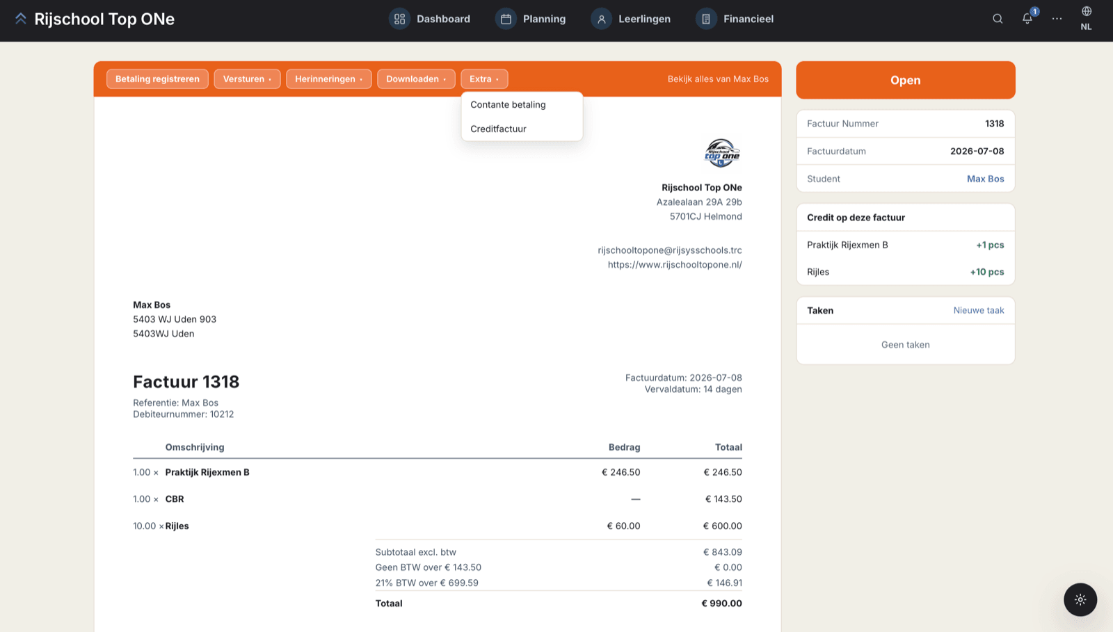Click the Credit op deze factuur header

[856, 218]
